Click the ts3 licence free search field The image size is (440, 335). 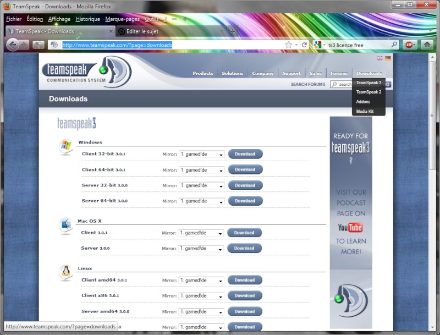(x=359, y=45)
